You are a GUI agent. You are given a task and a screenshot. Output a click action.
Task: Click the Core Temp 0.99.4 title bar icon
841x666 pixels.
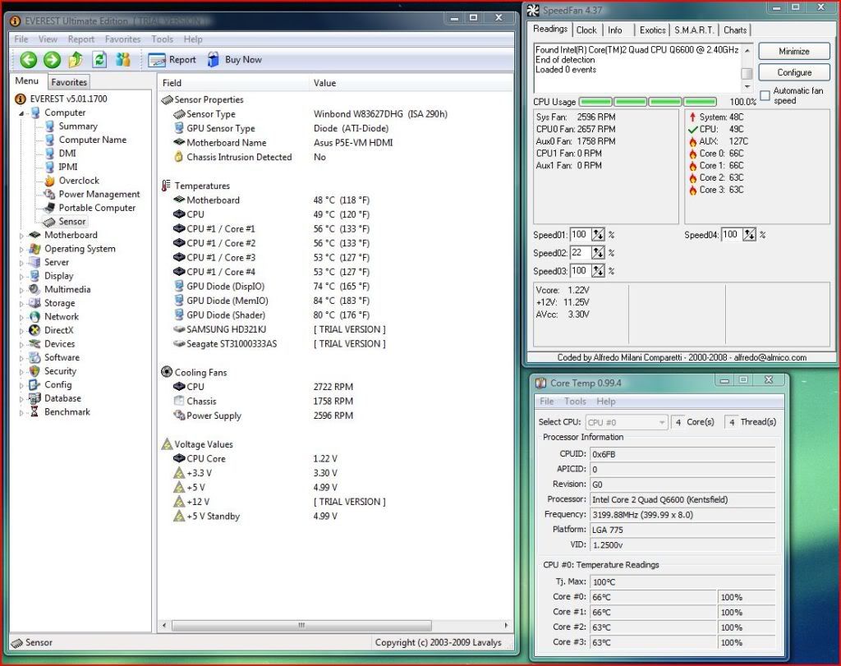[540, 383]
